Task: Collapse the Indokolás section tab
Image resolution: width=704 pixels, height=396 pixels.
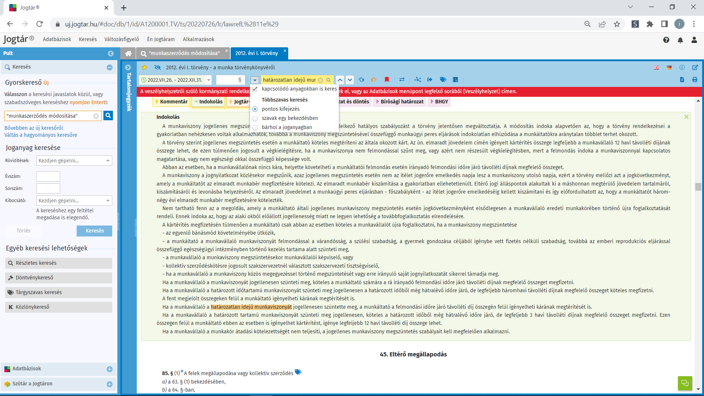Action: click(208, 102)
